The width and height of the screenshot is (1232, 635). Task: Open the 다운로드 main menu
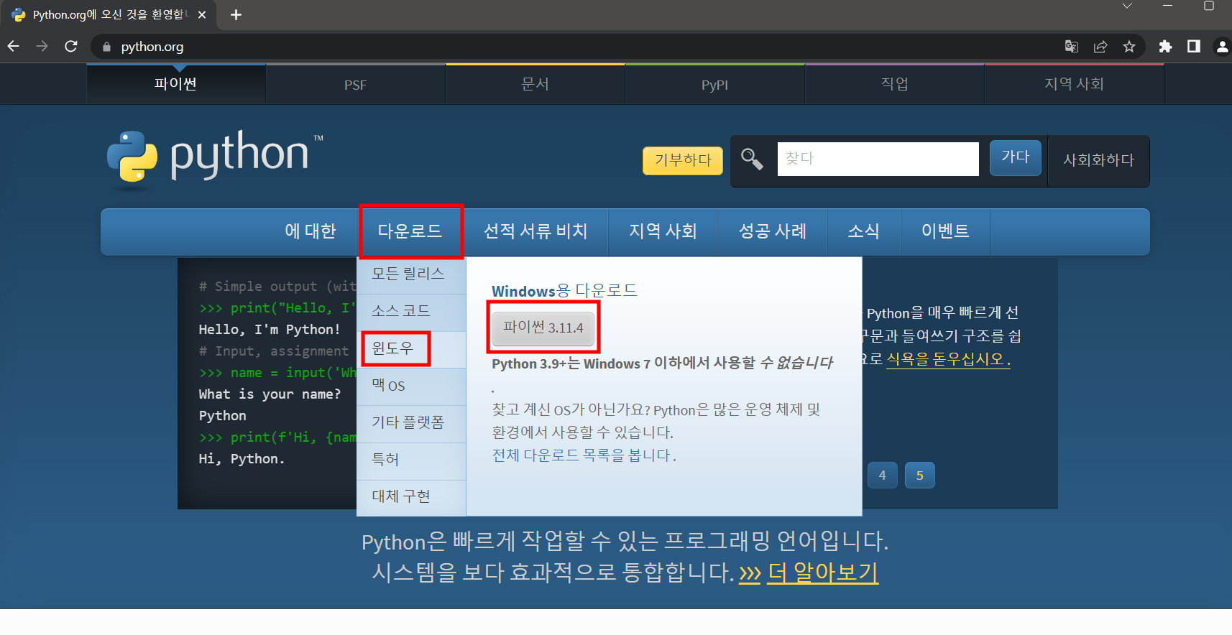(x=410, y=231)
